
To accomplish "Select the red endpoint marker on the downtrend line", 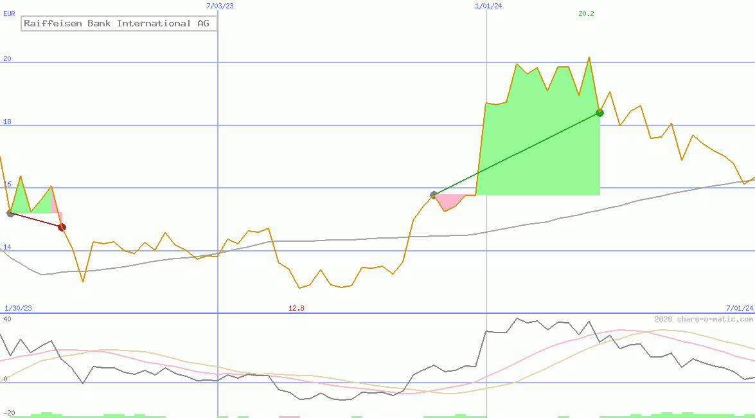I will [62, 226].
